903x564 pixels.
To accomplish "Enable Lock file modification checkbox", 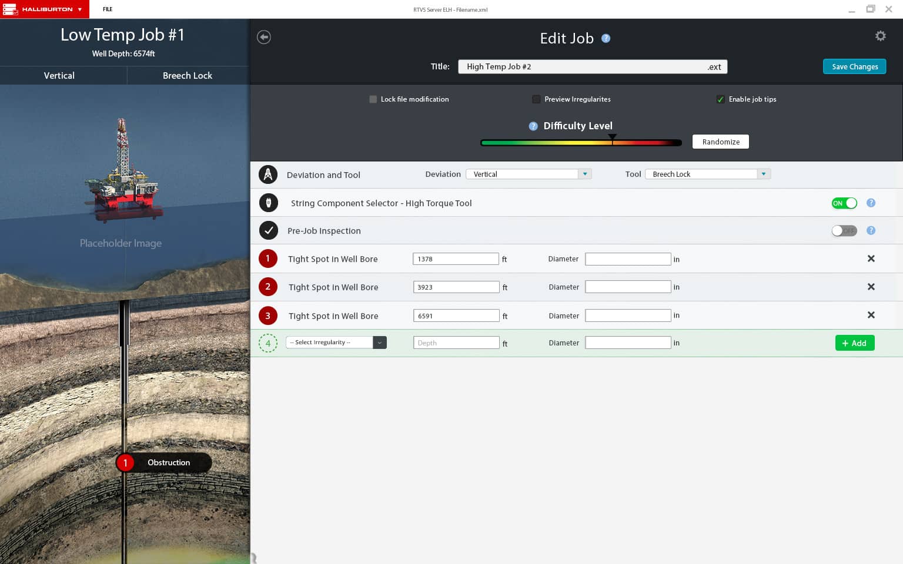I will [x=373, y=99].
